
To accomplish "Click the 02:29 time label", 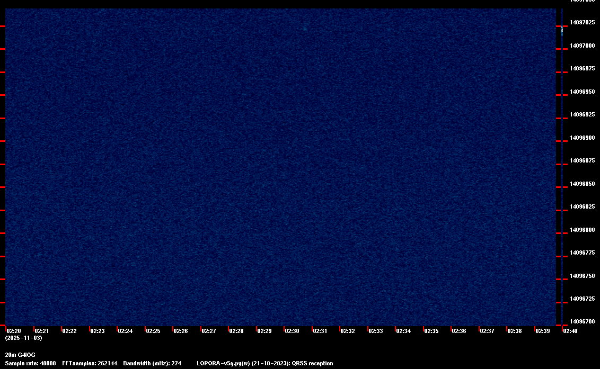I will pos(264,331).
